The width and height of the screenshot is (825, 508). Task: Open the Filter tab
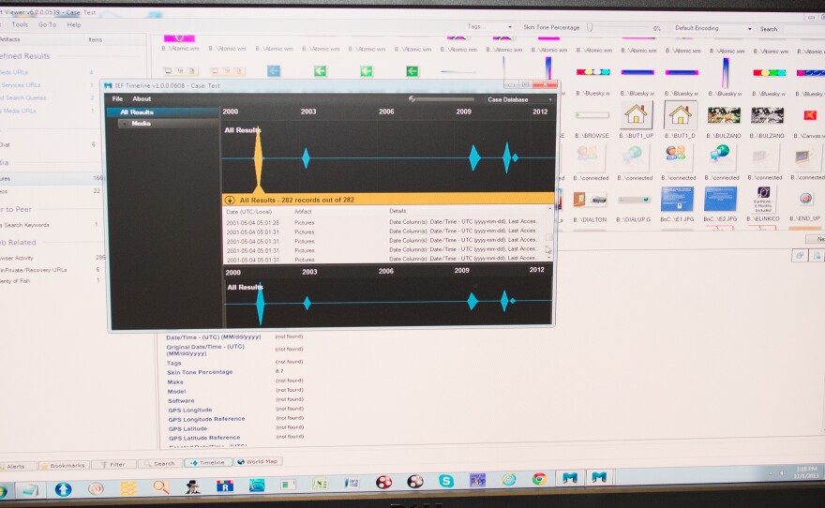coord(113,464)
